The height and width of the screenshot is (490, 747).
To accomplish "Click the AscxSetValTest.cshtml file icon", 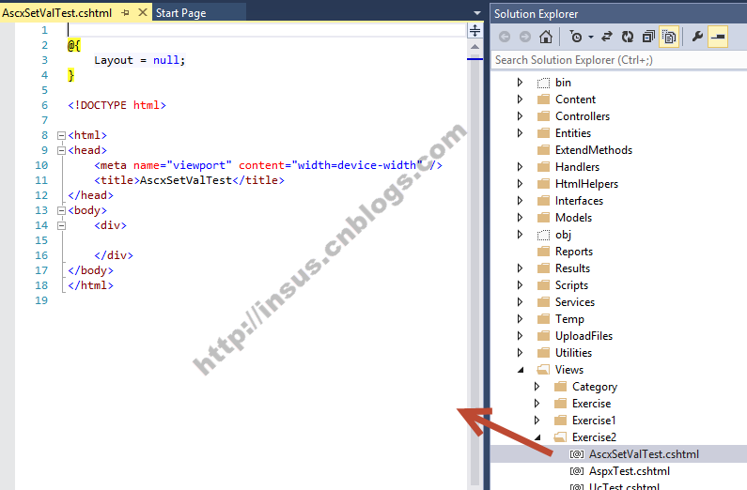I will (577, 454).
